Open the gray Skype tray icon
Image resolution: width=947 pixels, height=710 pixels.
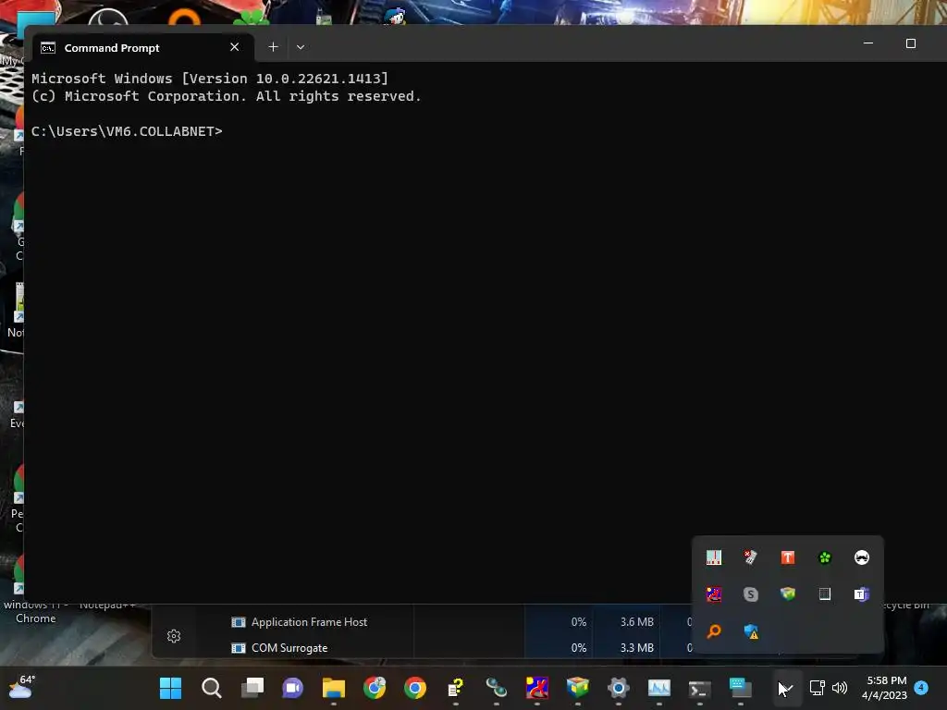pos(751,594)
